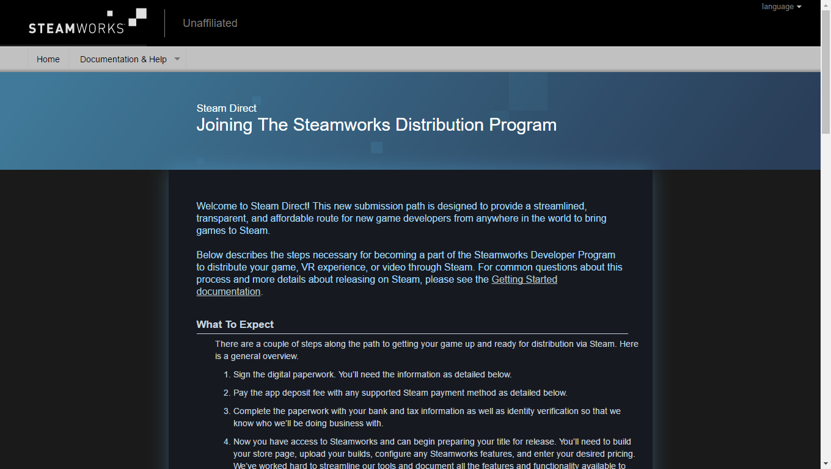Click the Steamworks logo
This screenshot has width=831, height=469.
(x=87, y=21)
